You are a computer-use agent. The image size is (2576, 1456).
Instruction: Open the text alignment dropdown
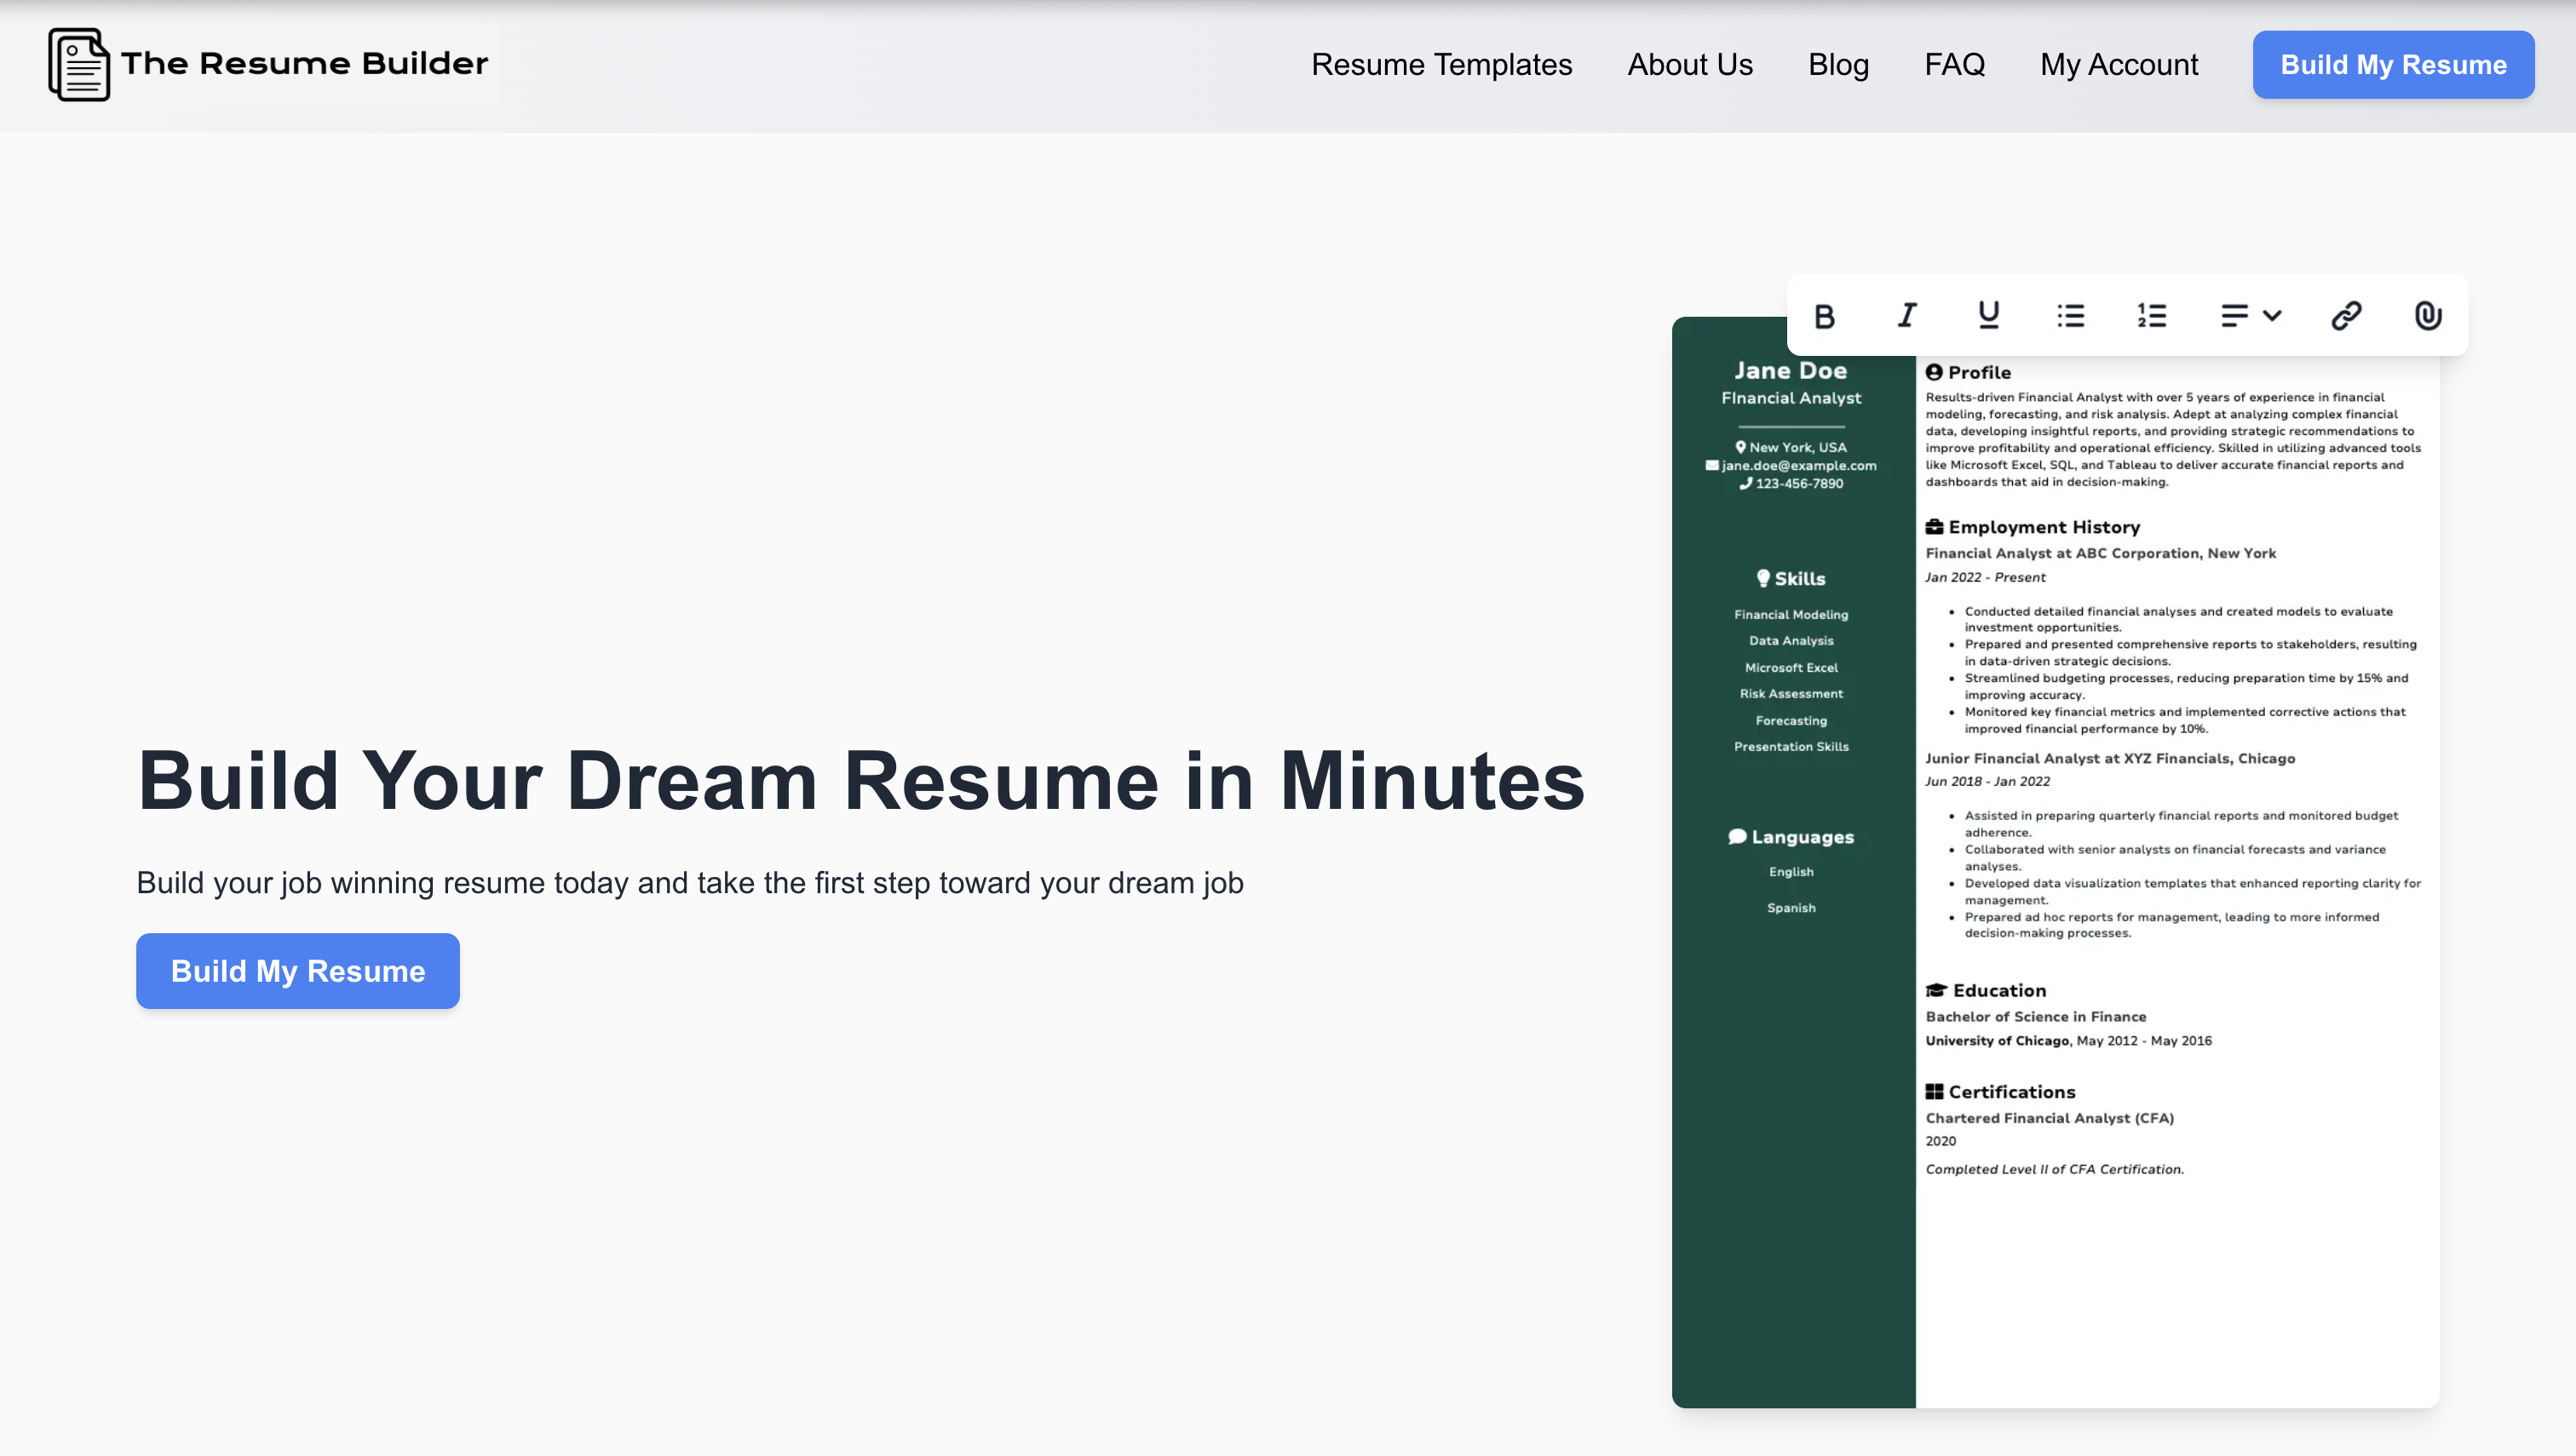[x=2248, y=316]
